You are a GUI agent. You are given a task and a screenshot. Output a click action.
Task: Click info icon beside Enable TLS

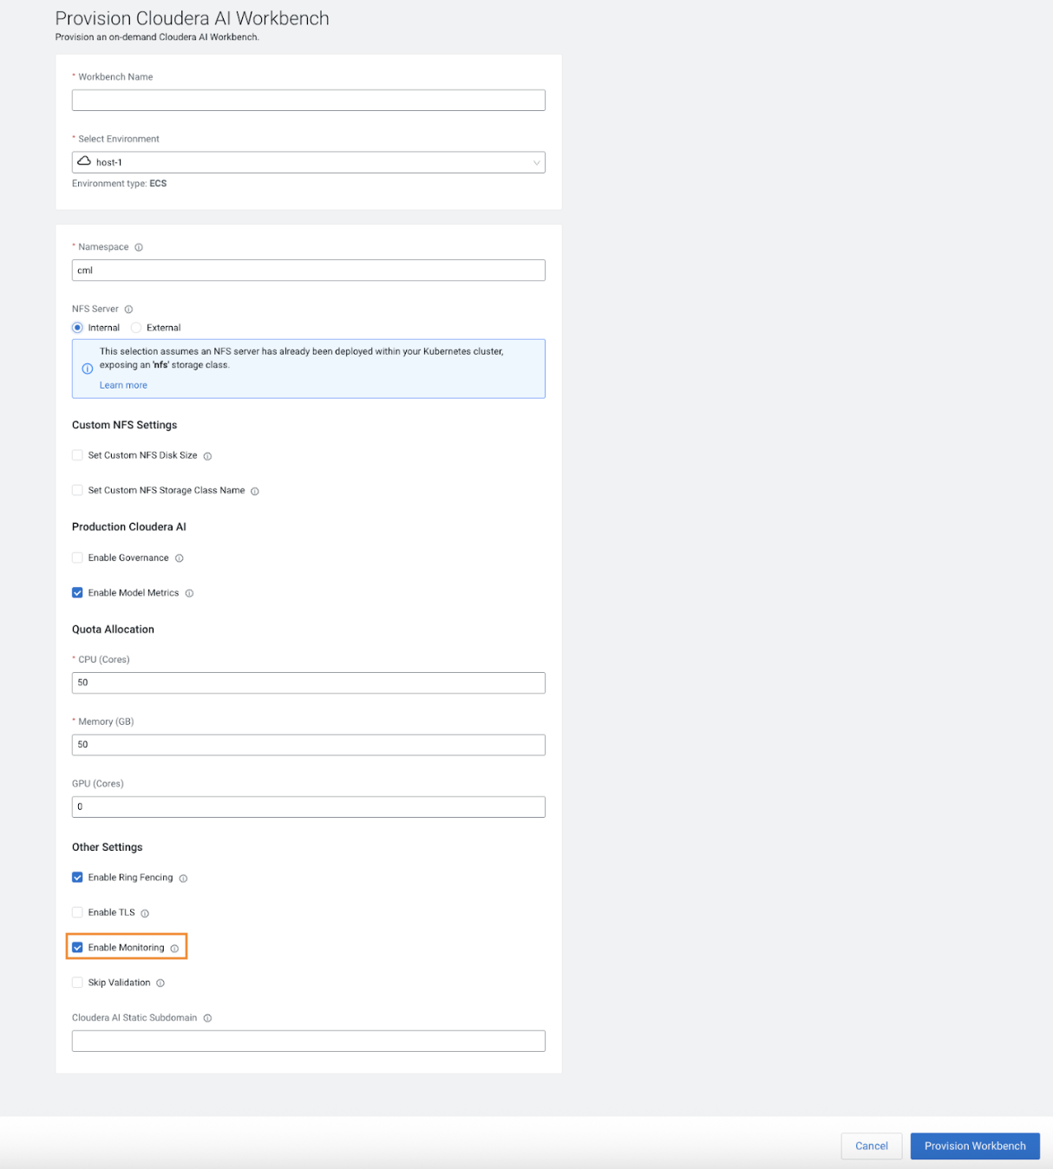(x=145, y=913)
